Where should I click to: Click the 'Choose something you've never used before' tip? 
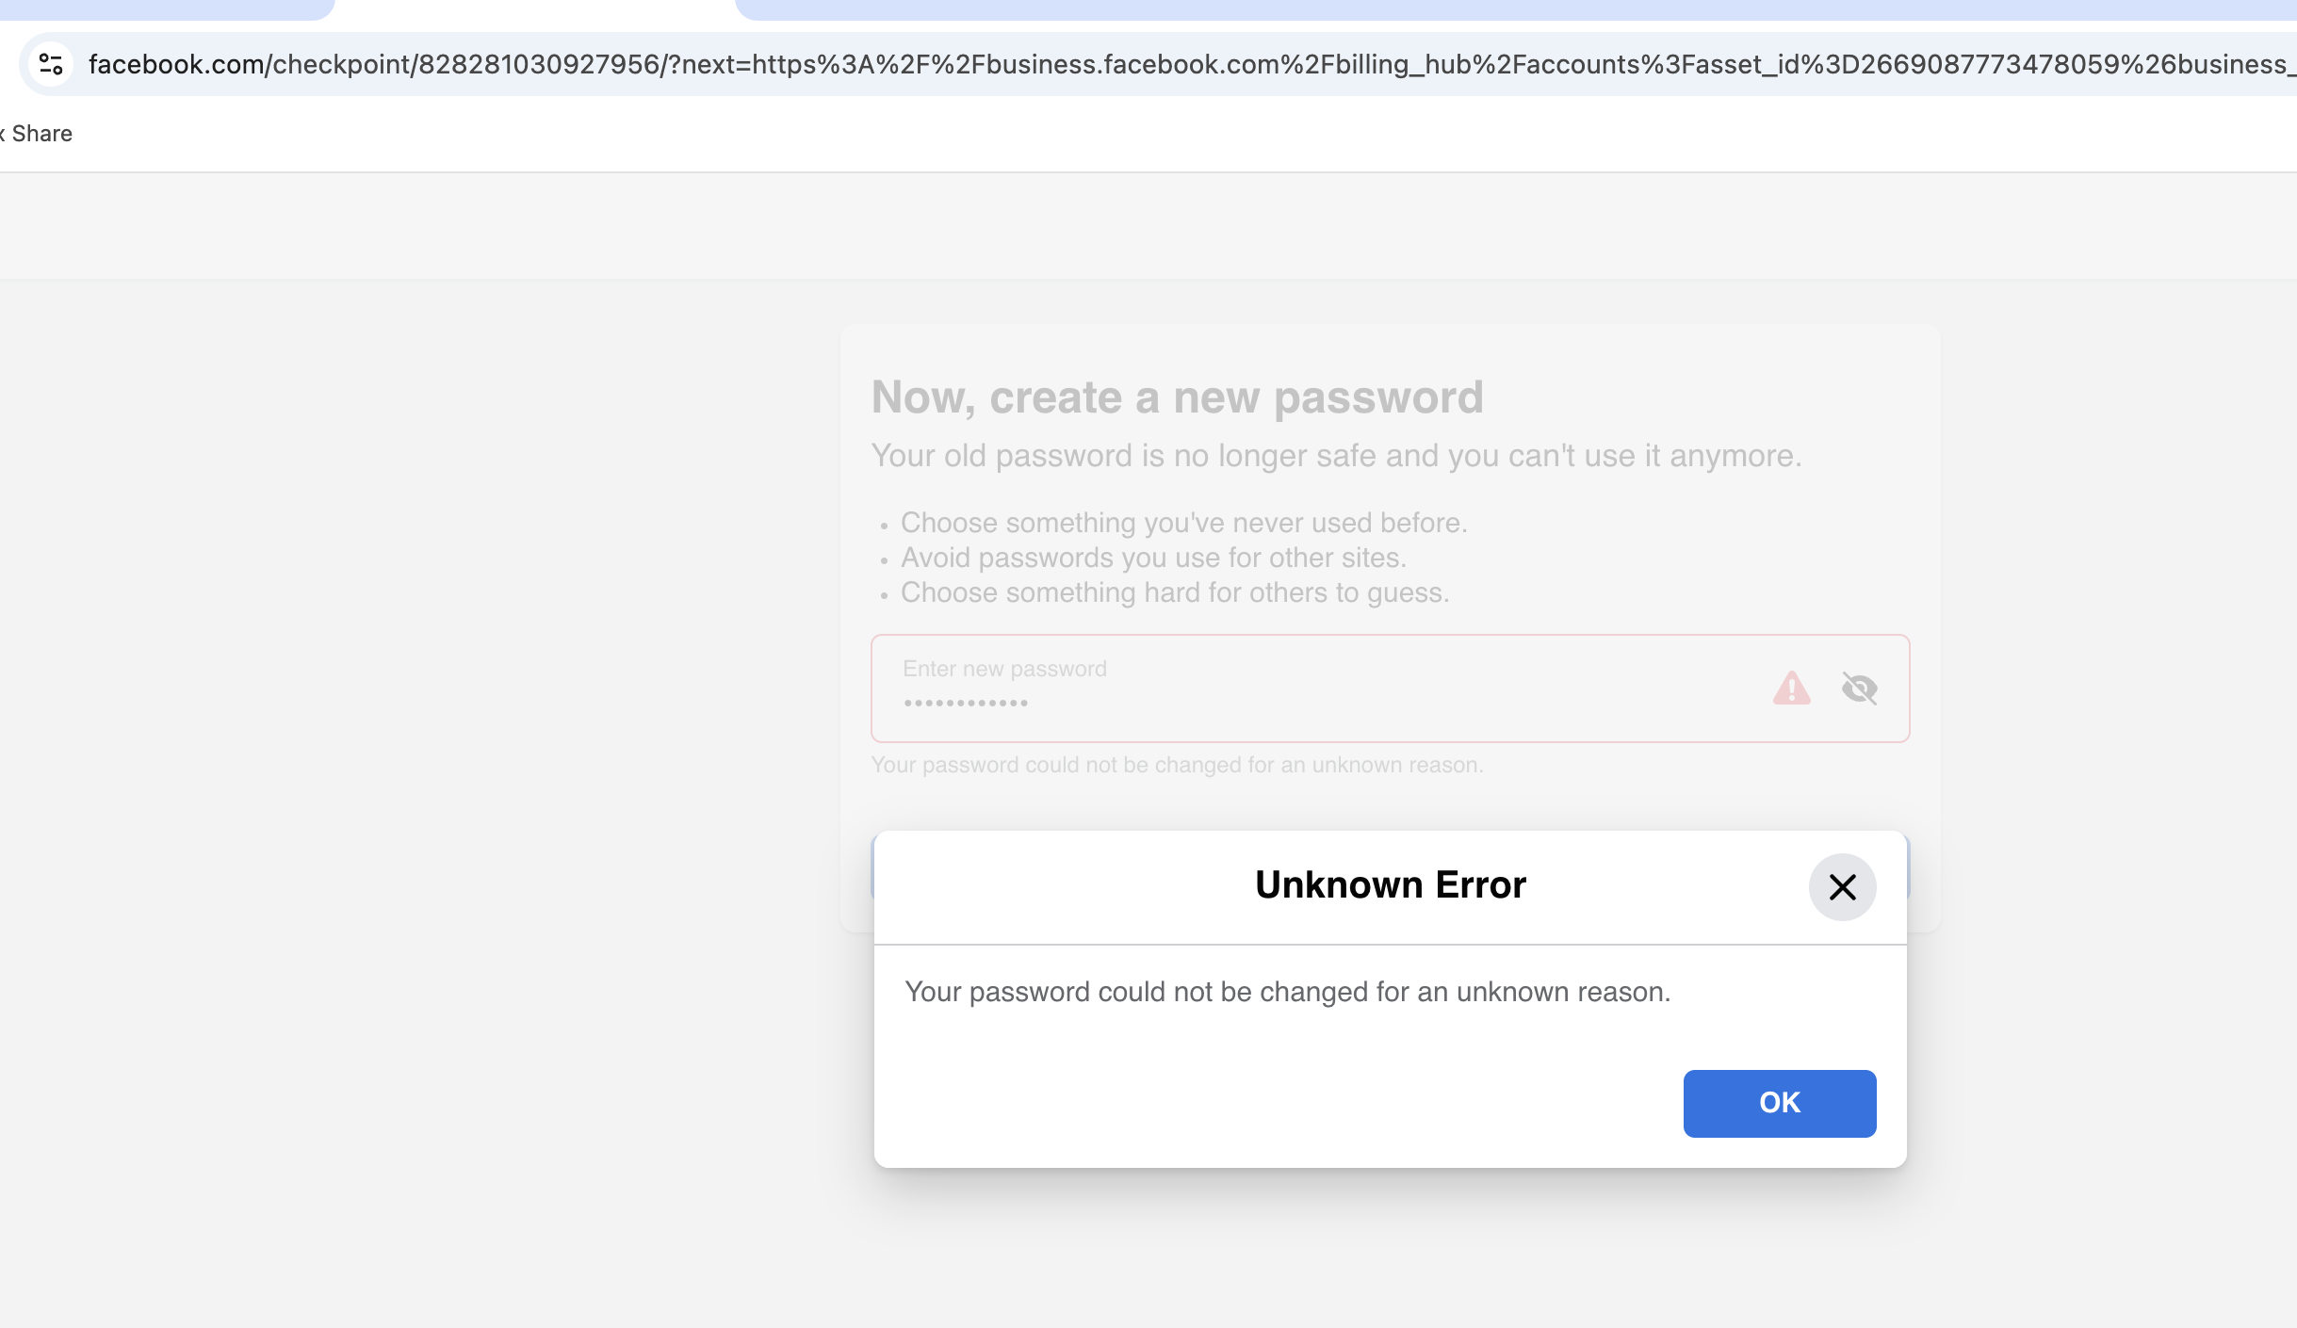(x=1183, y=523)
